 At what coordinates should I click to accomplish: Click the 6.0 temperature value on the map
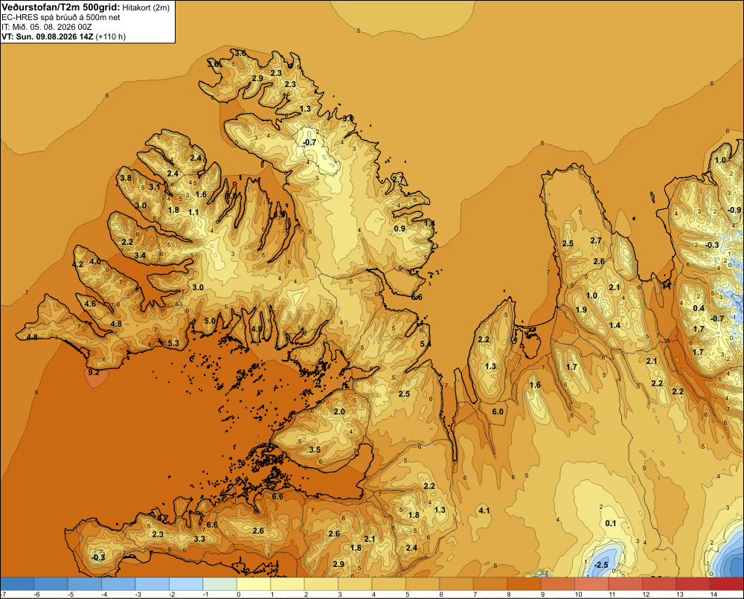[498, 411]
